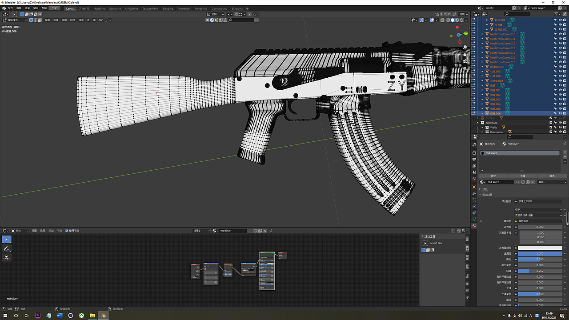This screenshot has width=569, height=320.
Task: Click the pin icon in properties header
Action: tap(565, 144)
